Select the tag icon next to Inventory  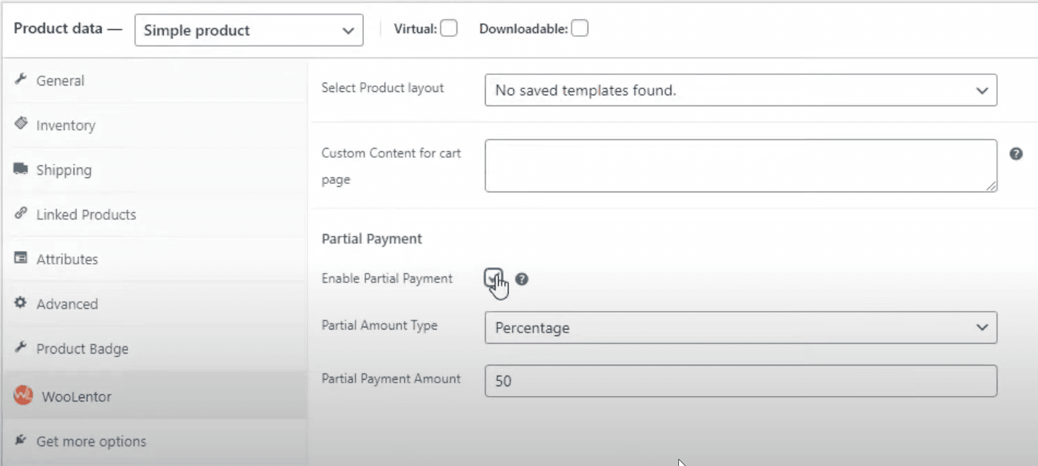click(x=22, y=124)
